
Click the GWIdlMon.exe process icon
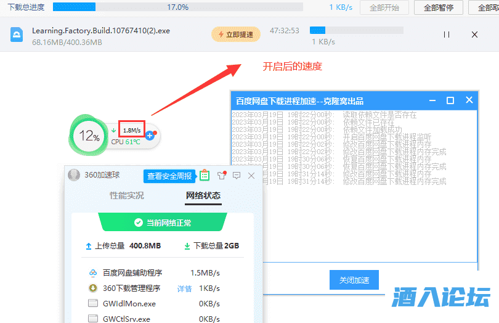[93, 303]
